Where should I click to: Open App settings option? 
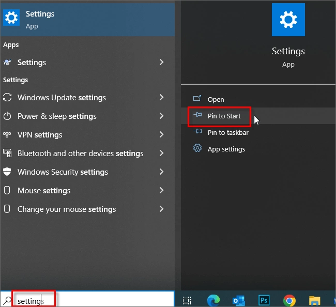pyautogui.click(x=258, y=149)
